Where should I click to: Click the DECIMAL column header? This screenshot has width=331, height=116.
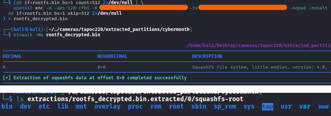(x=12, y=56)
